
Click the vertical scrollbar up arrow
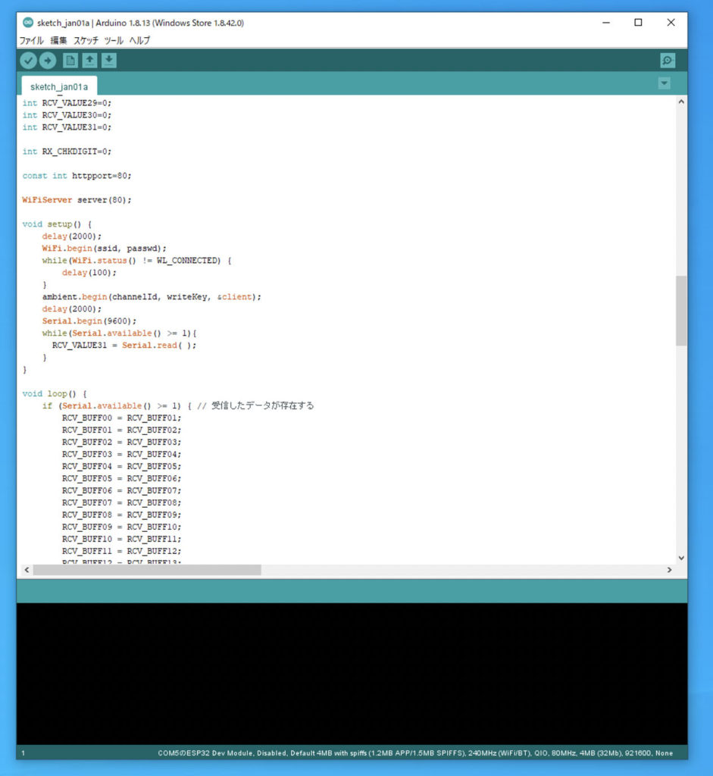pyautogui.click(x=681, y=102)
